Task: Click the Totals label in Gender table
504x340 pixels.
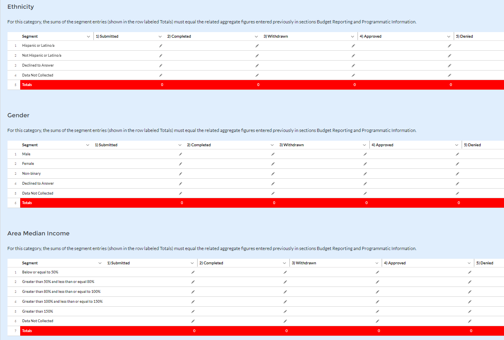Action: pyautogui.click(x=27, y=203)
